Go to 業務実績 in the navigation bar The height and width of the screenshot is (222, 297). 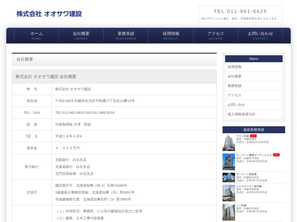coord(126,36)
